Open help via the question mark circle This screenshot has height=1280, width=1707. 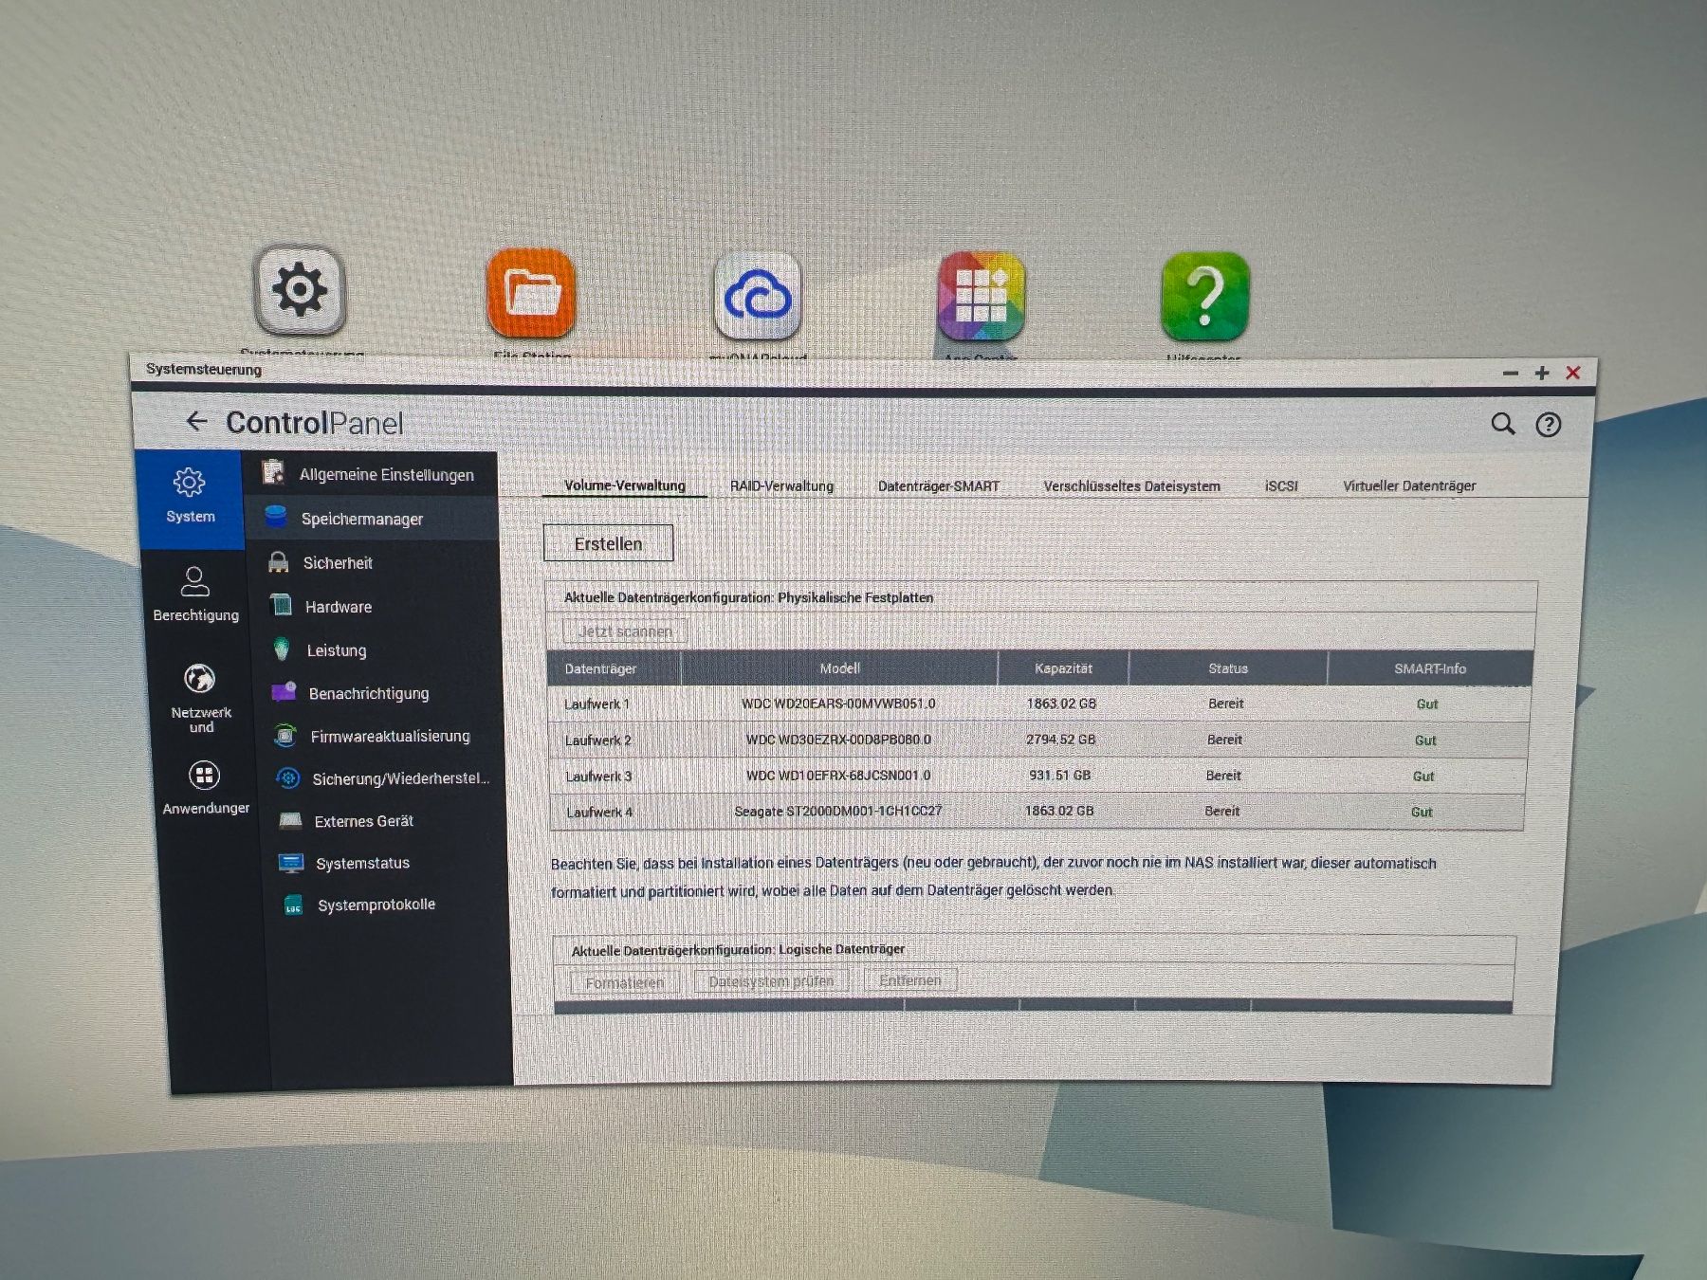point(1549,425)
